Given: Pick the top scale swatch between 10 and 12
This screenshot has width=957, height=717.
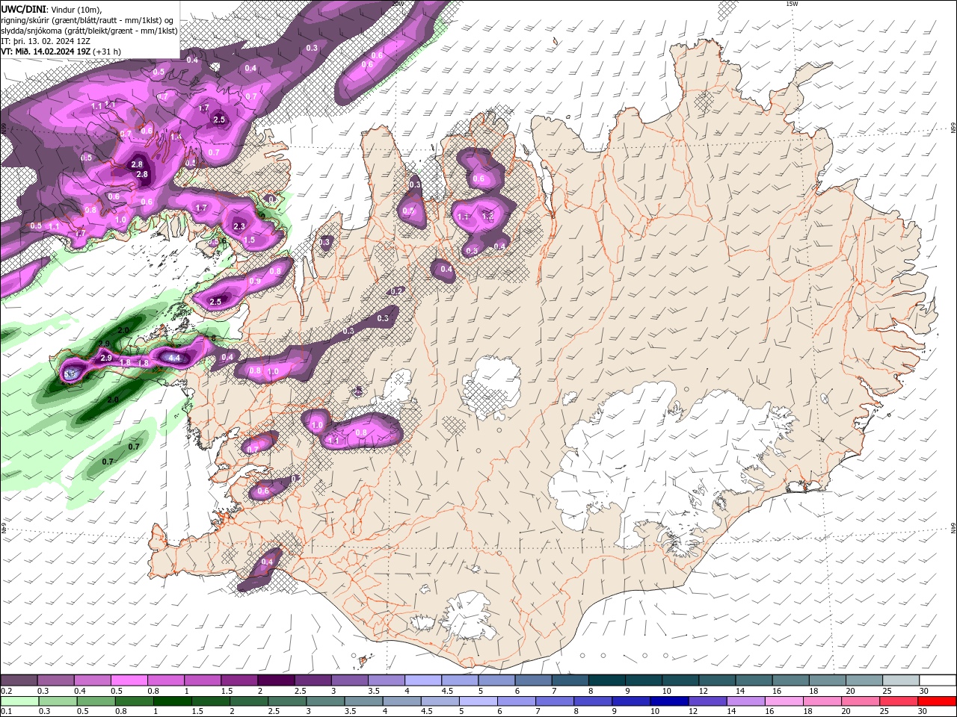Looking at the screenshot, I should coord(680,680).
